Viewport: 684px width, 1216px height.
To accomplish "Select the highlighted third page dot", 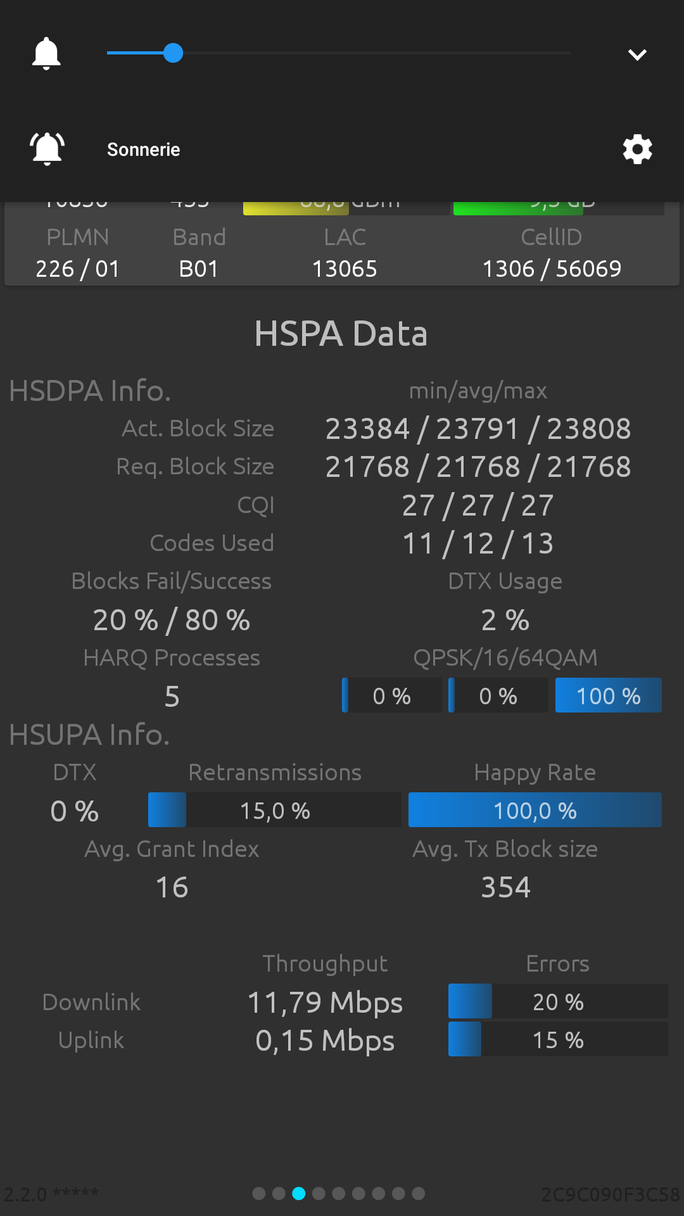I will click(x=299, y=1194).
